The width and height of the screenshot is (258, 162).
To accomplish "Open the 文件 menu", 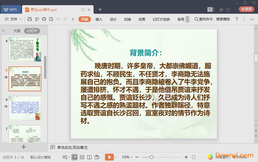I will pyautogui.click(x=13, y=19).
